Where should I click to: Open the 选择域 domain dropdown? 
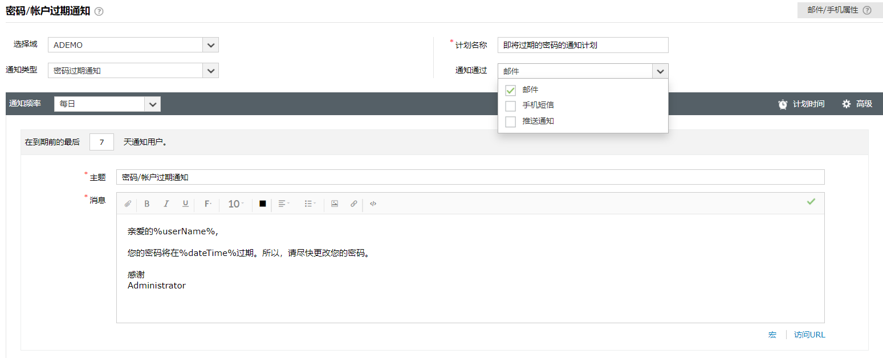tap(210, 44)
